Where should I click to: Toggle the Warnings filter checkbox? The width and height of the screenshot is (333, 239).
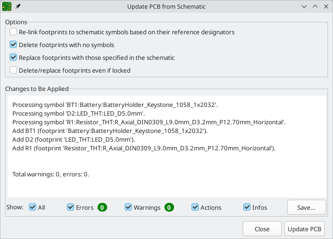128,207
